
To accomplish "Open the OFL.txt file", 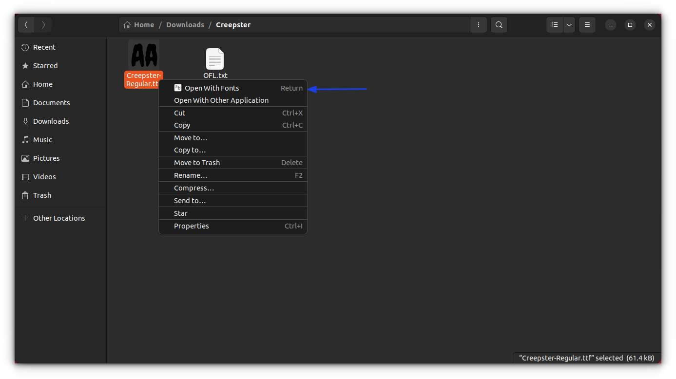I will coord(215,58).
